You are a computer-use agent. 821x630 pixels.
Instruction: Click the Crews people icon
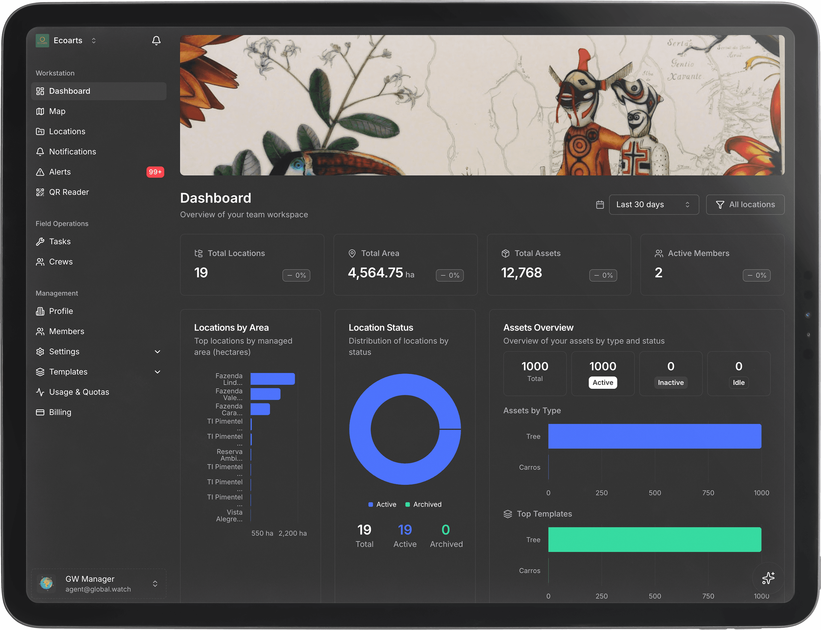pos(40,262)
